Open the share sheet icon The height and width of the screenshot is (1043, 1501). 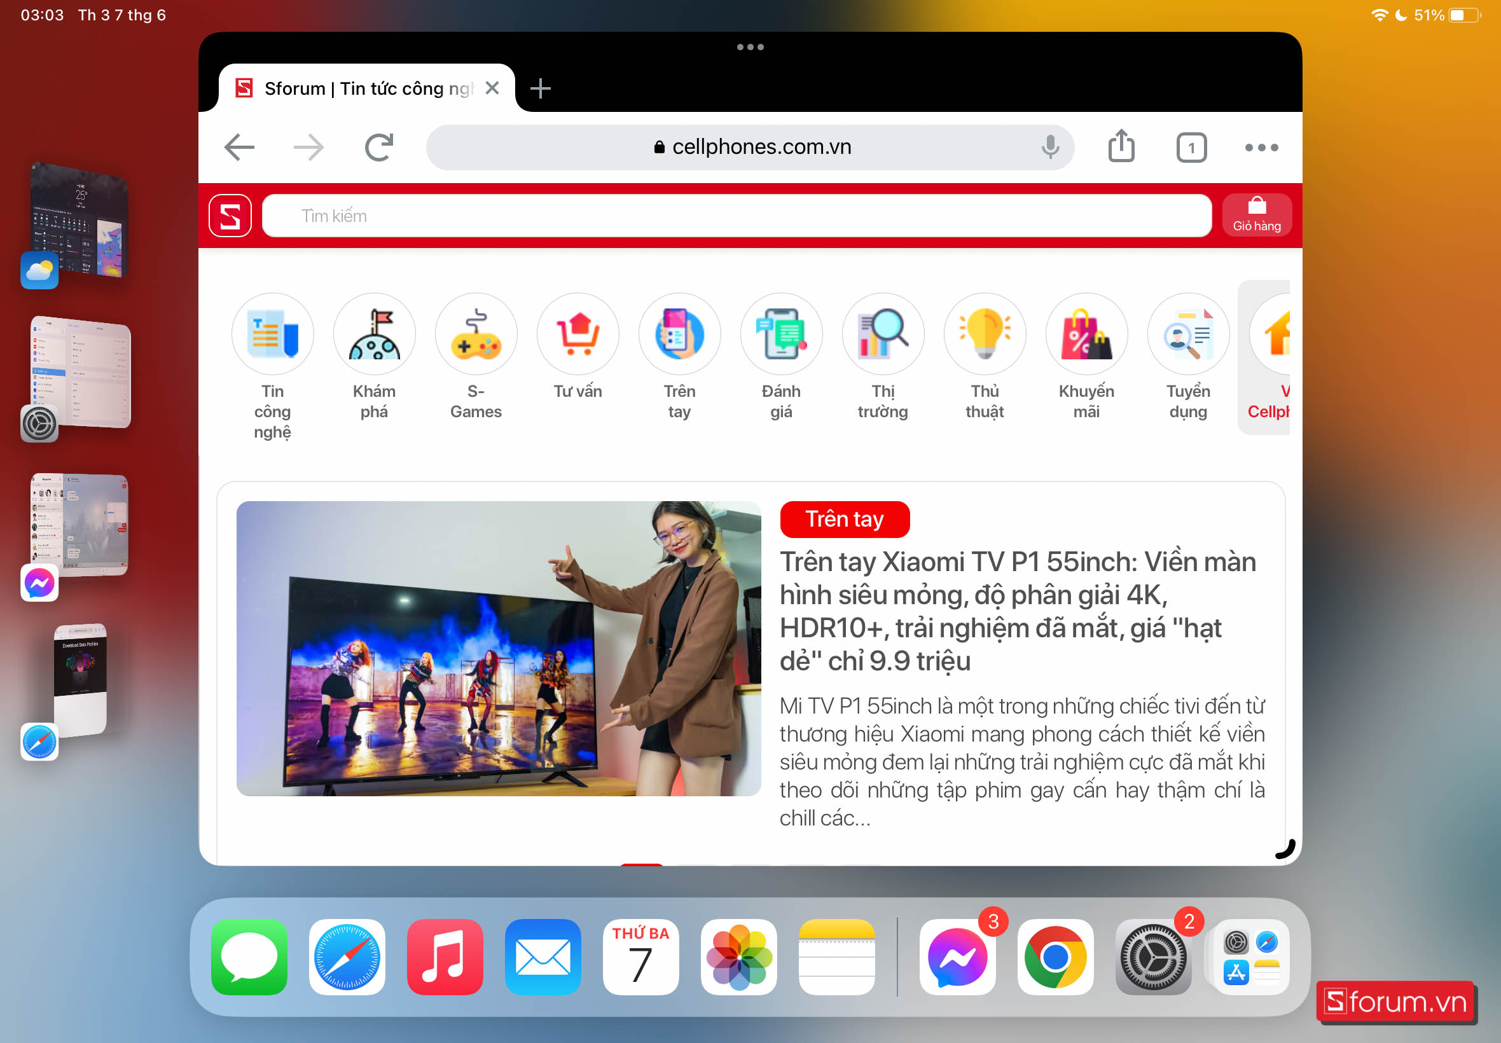(1121, 146)
